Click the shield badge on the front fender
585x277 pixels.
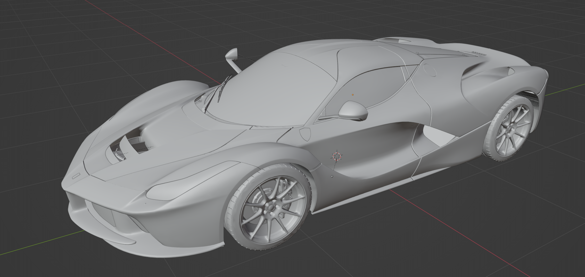(306, 134)
